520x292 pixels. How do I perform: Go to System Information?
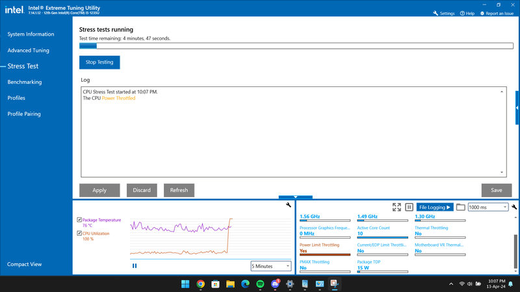(x=31, y=34)
